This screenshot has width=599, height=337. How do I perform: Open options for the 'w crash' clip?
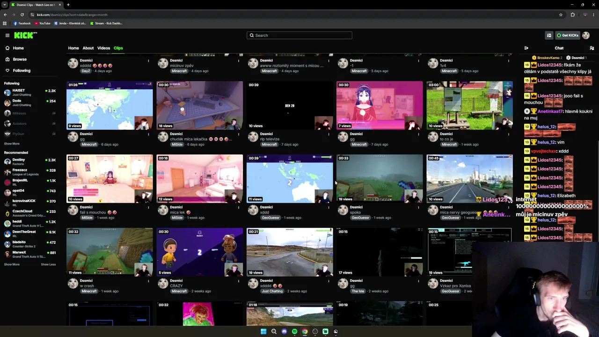[x=149, y=281]
